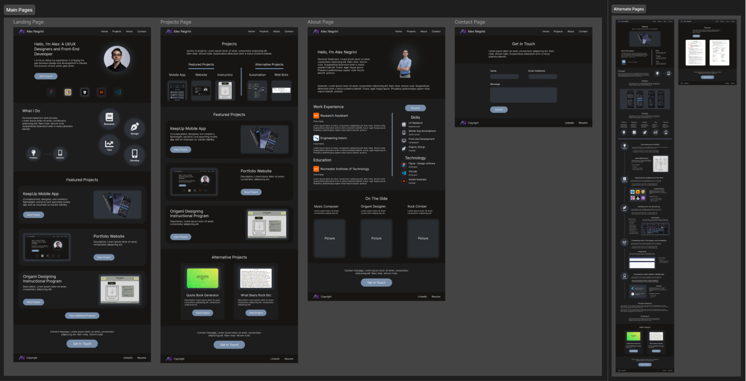Click the Email Address input field

543,76
